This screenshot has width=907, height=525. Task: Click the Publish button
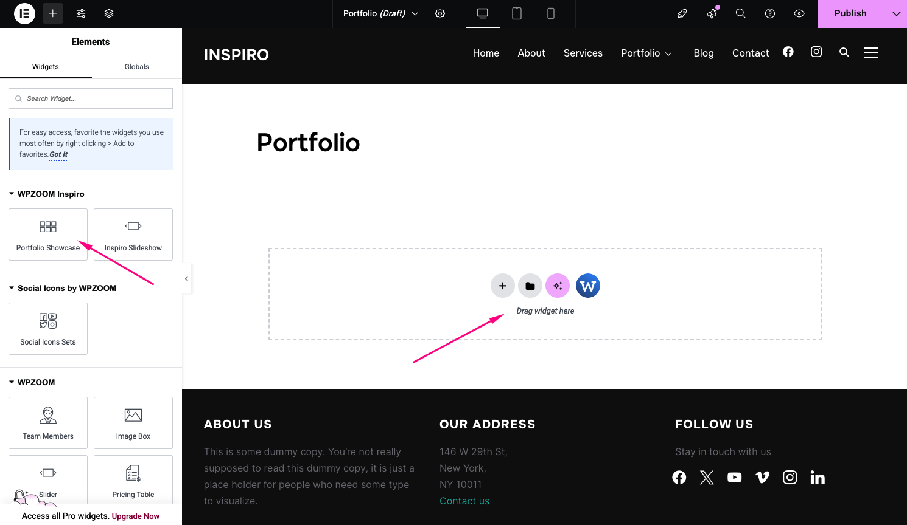850,13
